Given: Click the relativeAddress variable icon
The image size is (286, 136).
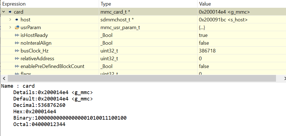Looking at the screenshot, I should tap(17, 59).
